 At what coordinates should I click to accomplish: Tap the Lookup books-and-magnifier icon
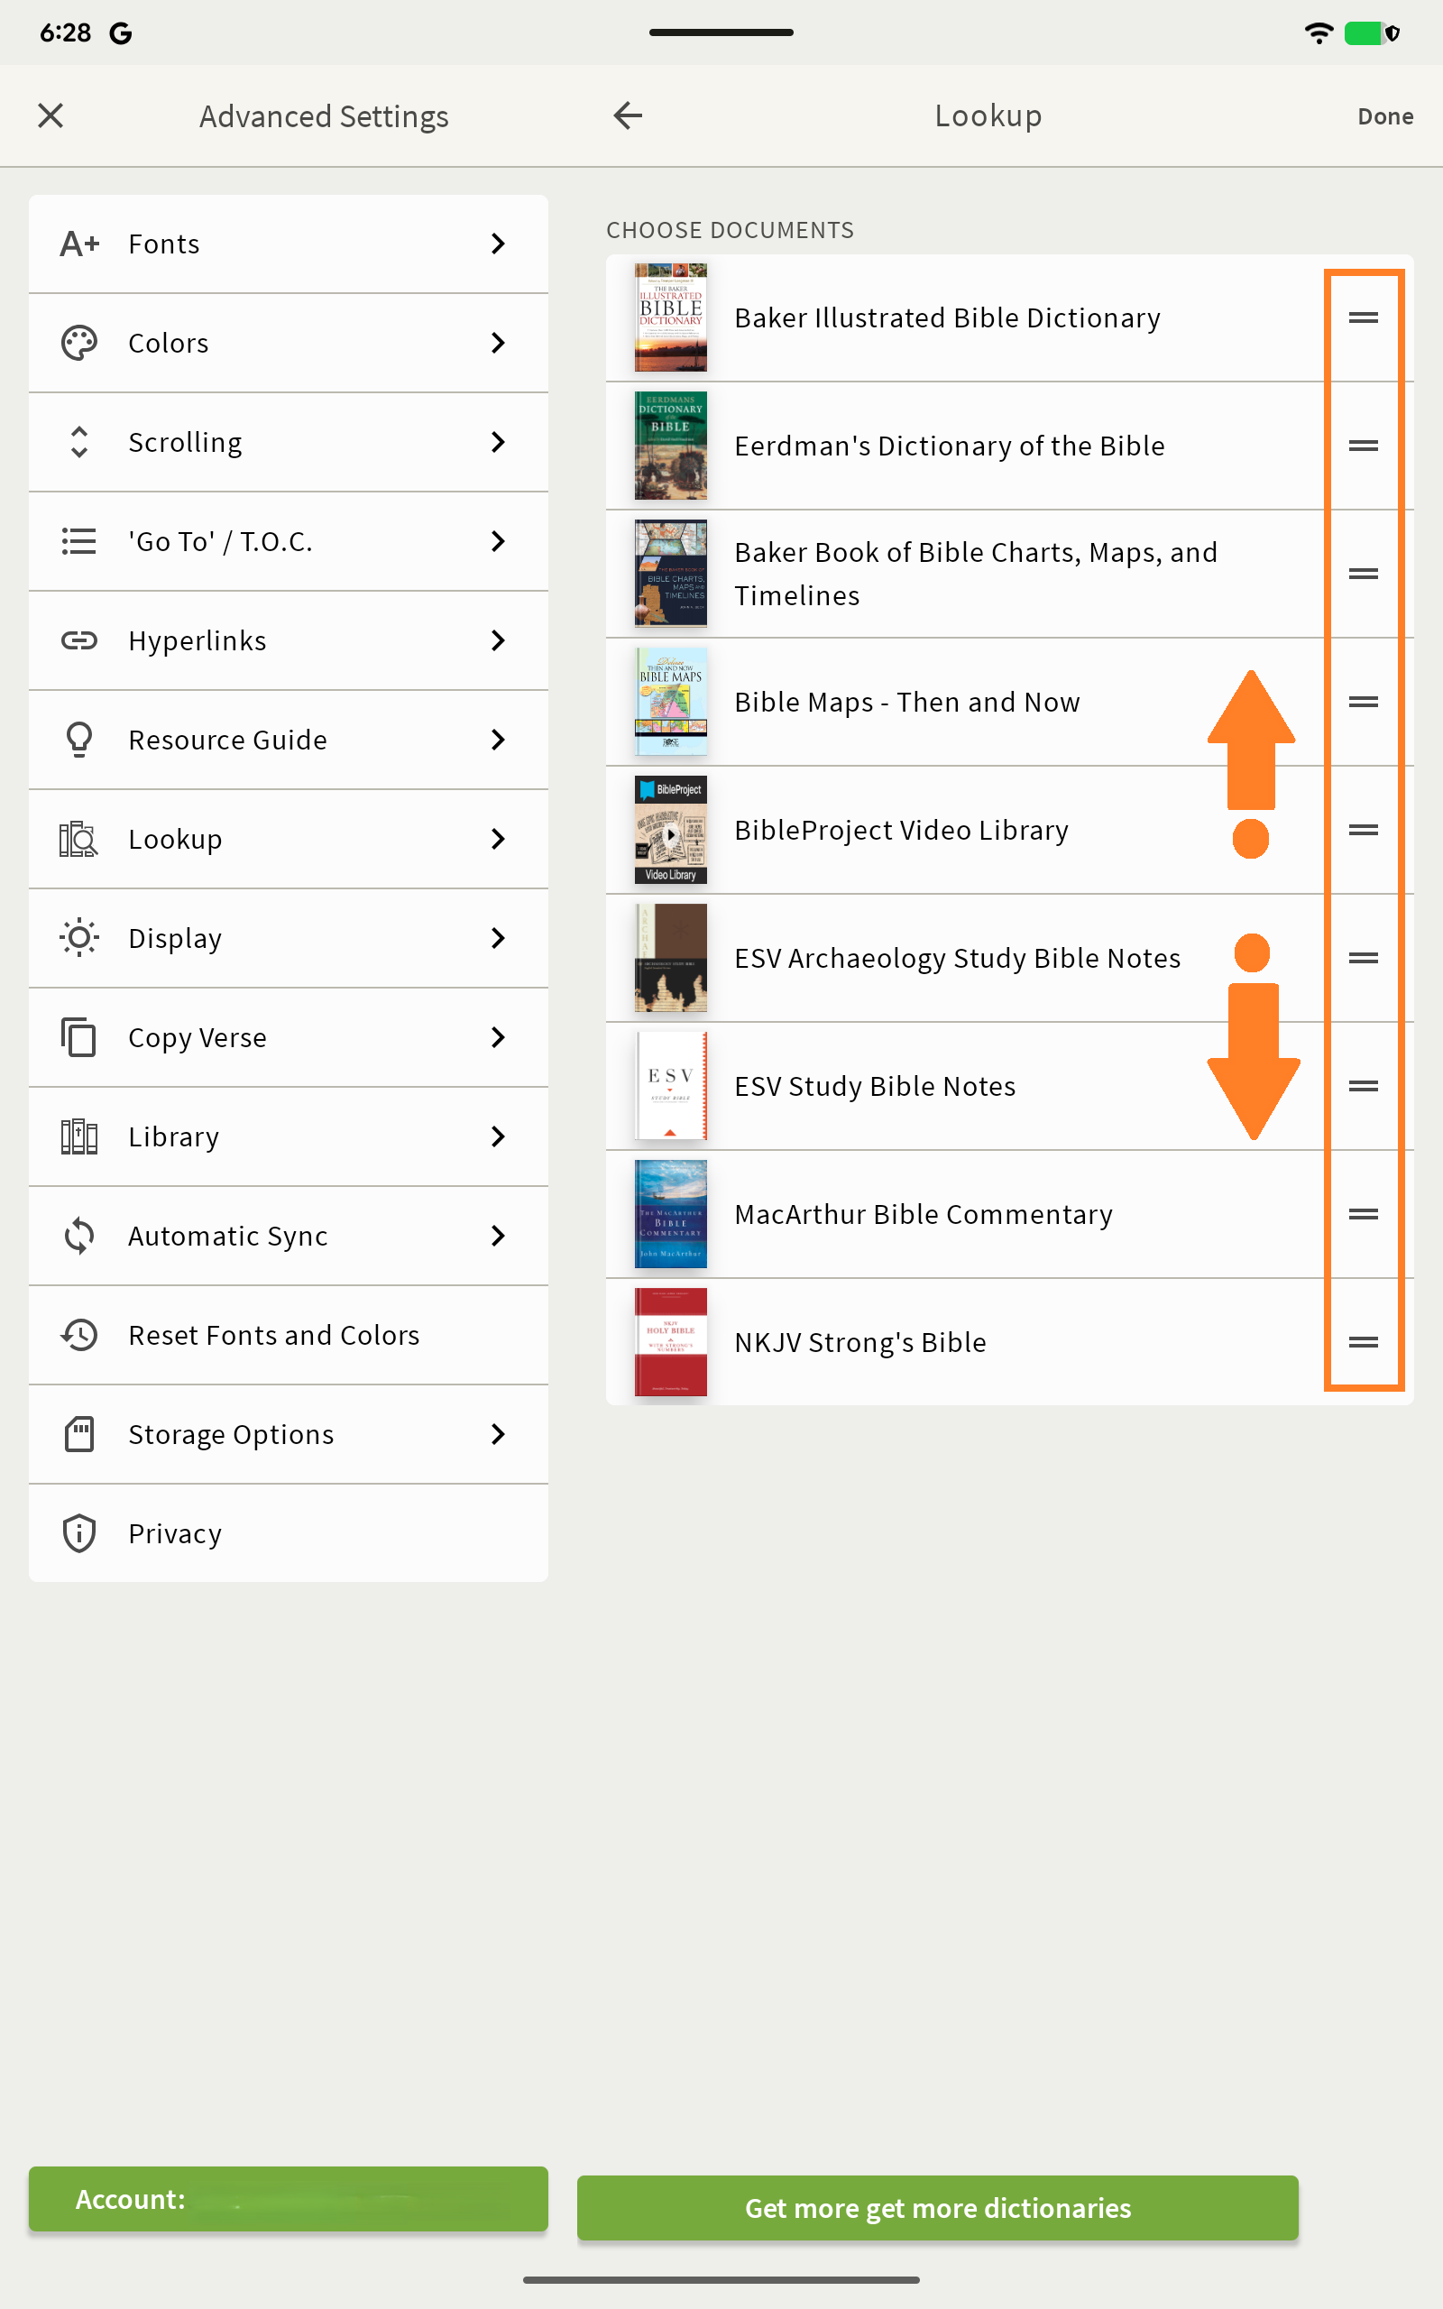click(x=79, y=840)
